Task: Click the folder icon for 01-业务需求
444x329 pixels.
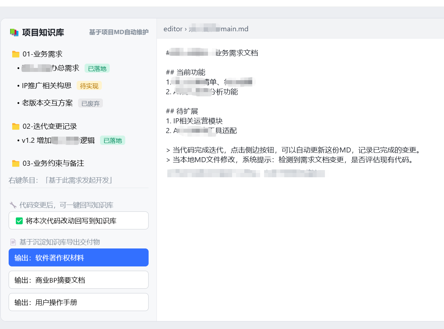Action: [x=15, y=54]
